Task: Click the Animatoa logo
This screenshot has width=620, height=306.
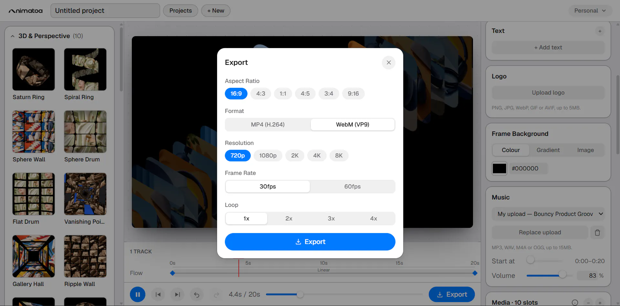Action: click(x=26, y=11)
